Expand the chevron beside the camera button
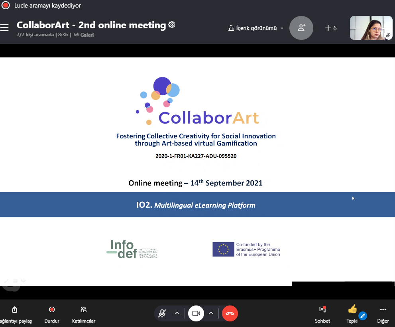 coord(211,313)
